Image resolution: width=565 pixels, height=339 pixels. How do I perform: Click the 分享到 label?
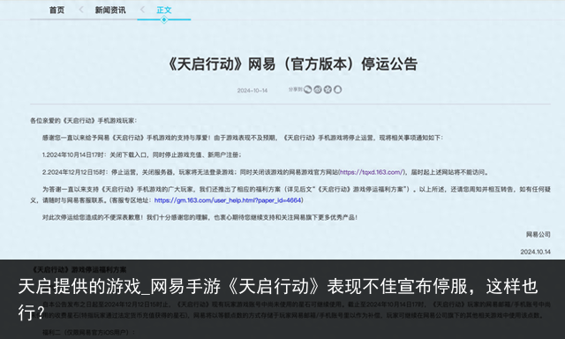tap(295, 89)
